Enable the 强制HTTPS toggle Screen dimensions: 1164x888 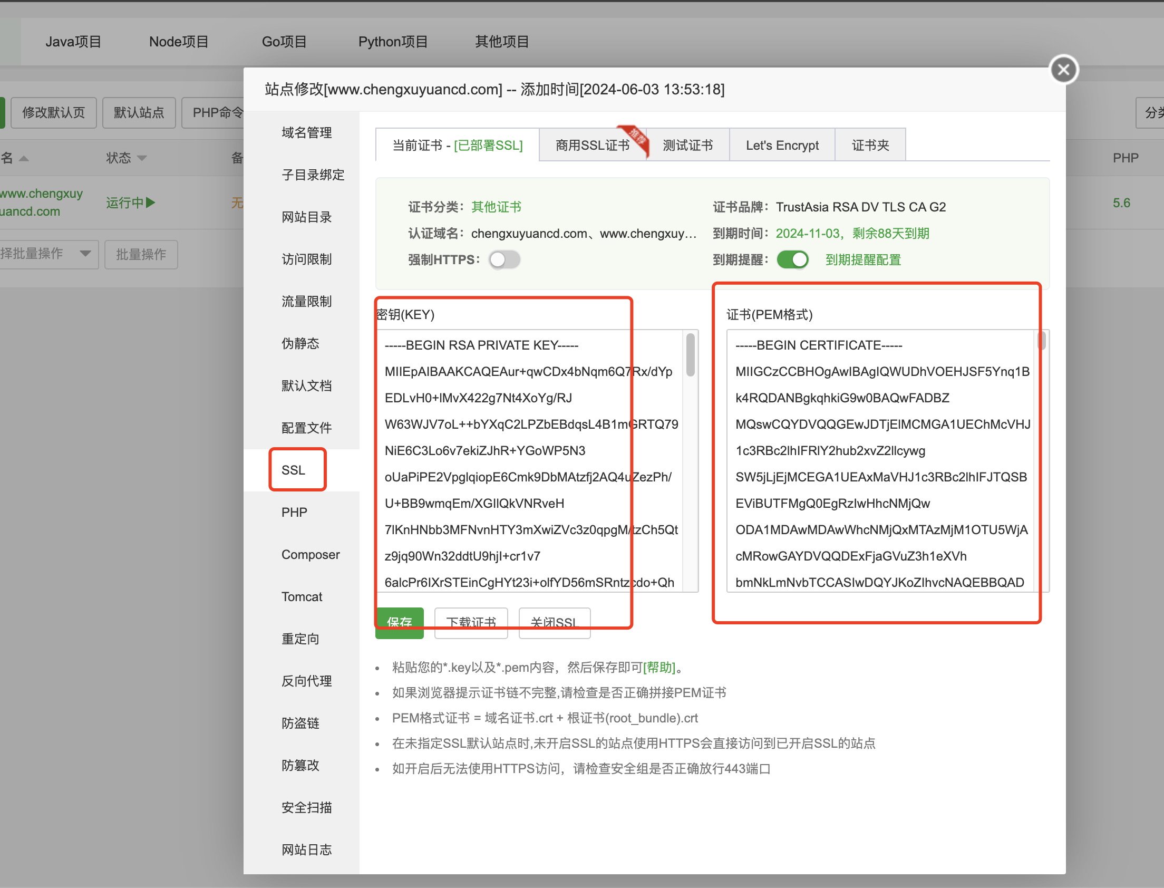click(x=503, y=259)
